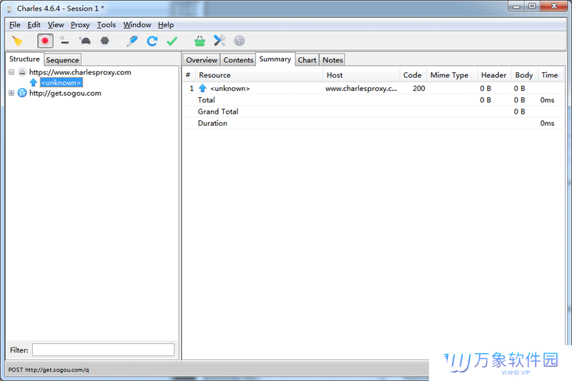Click the Duration 0ms value
The height and width of the screenshot is (381, 572).
pyautogui.click(x=547, y=123)
